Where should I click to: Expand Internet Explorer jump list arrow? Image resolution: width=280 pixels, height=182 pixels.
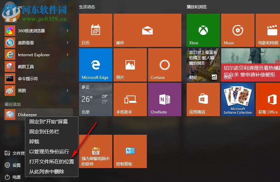click(x=67, y=55)
